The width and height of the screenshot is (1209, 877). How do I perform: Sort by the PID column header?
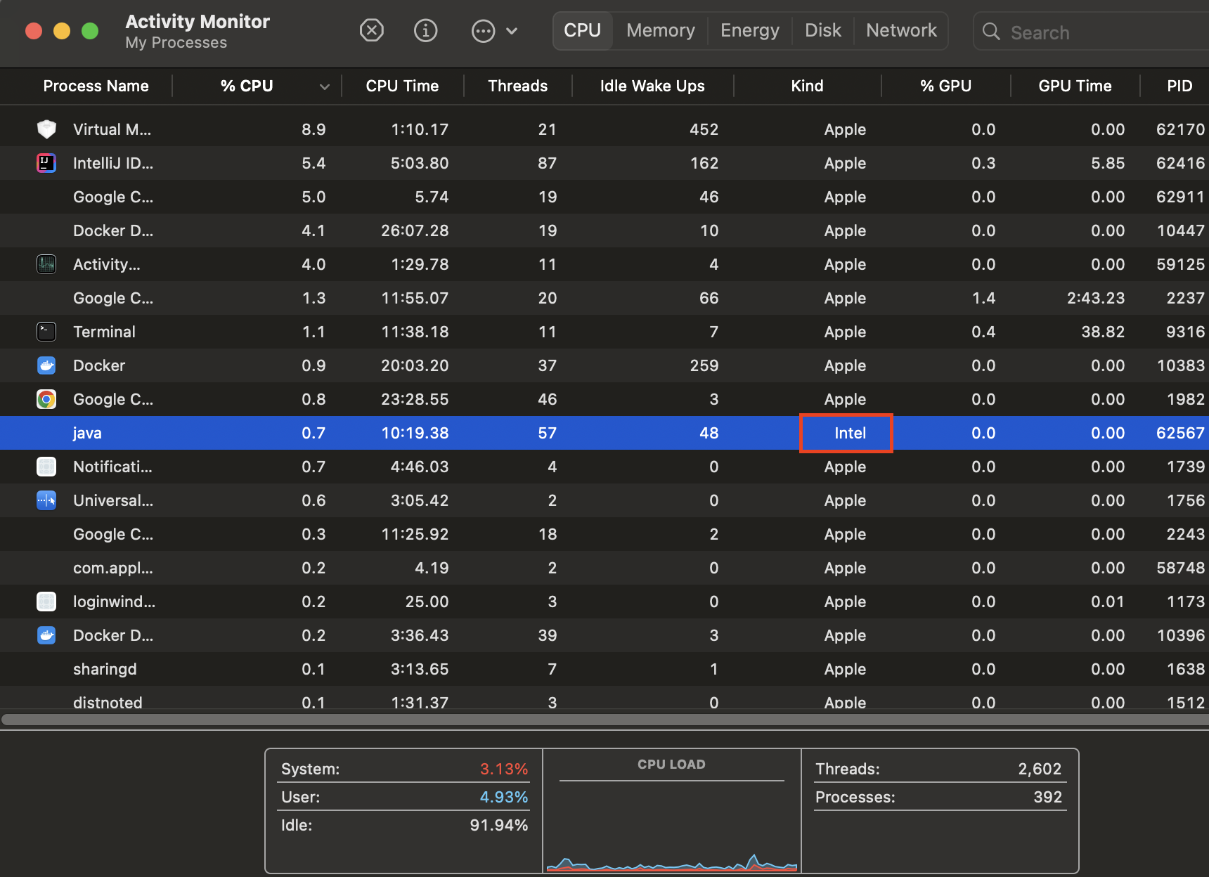(x=1179, y=86)
